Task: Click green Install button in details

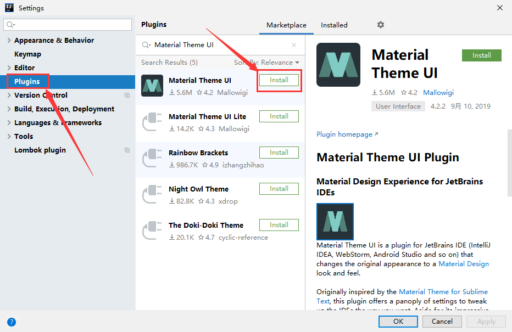Action: [482, 55]
